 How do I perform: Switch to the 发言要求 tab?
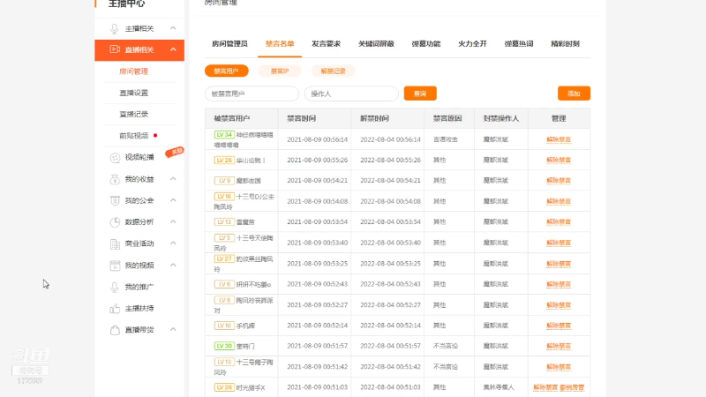tap(326, 43)
